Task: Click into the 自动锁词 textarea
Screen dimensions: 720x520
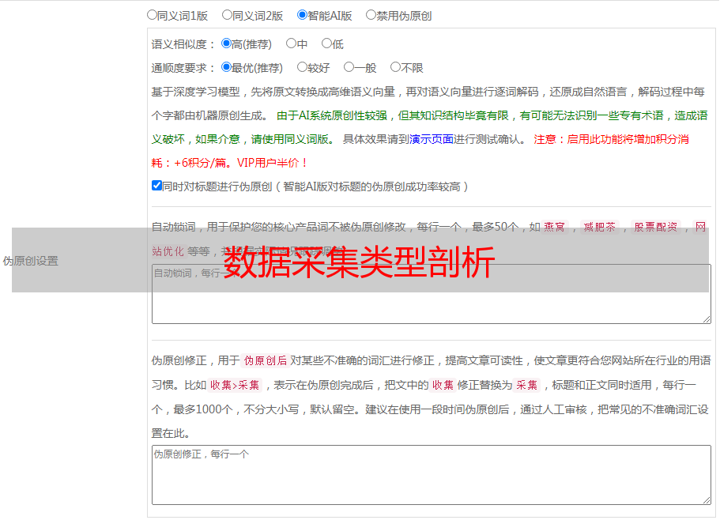Action: (432, 294)
